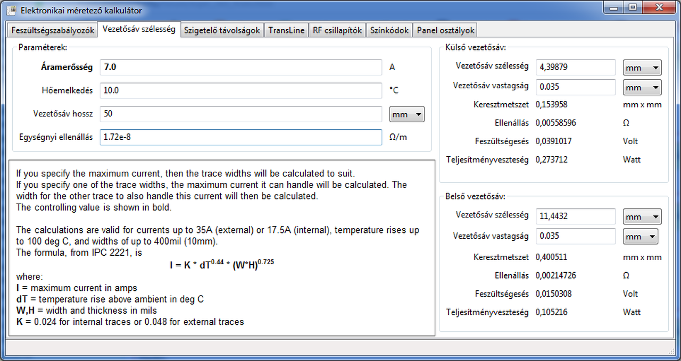
Task: Click the Külső Ellenállás value 0,00558596
Action: (555, 123)
